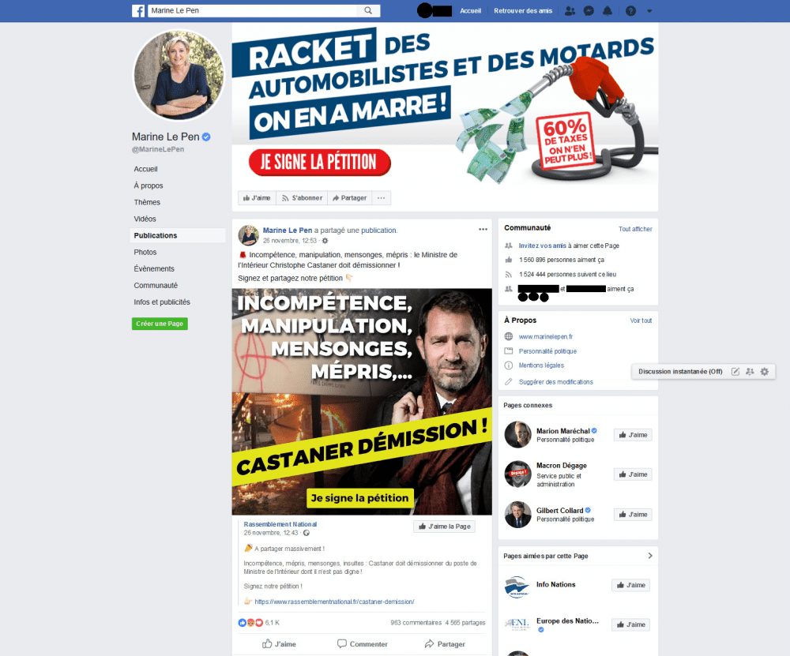Click the chat settings gear icon
Viewport: 790px width, 656px height.
tap(764, 372)
